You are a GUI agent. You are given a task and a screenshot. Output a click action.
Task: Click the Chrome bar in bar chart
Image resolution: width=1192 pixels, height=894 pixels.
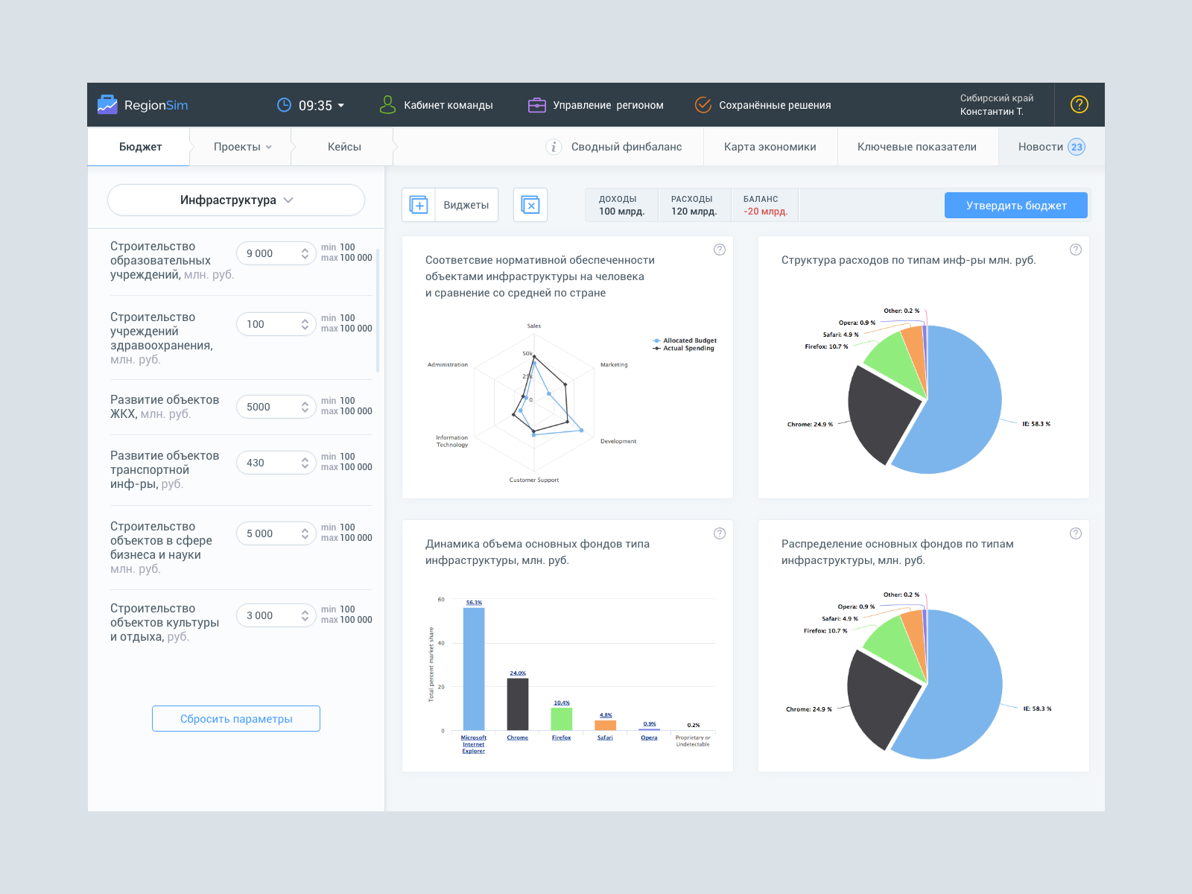(518, 704)
